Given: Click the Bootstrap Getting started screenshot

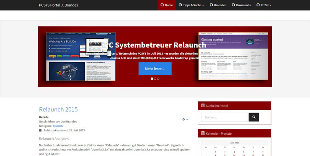Looking at the screenshot, I should click(233, 56).
